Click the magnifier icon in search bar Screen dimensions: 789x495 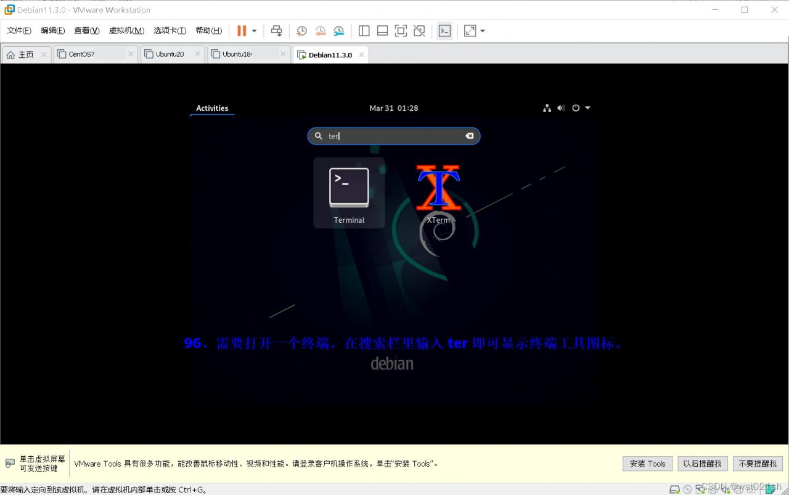[319, 136]
